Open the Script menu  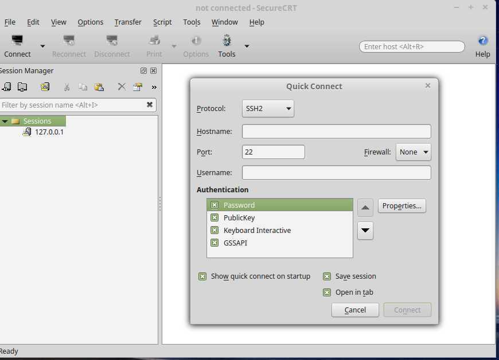(162, 22)
